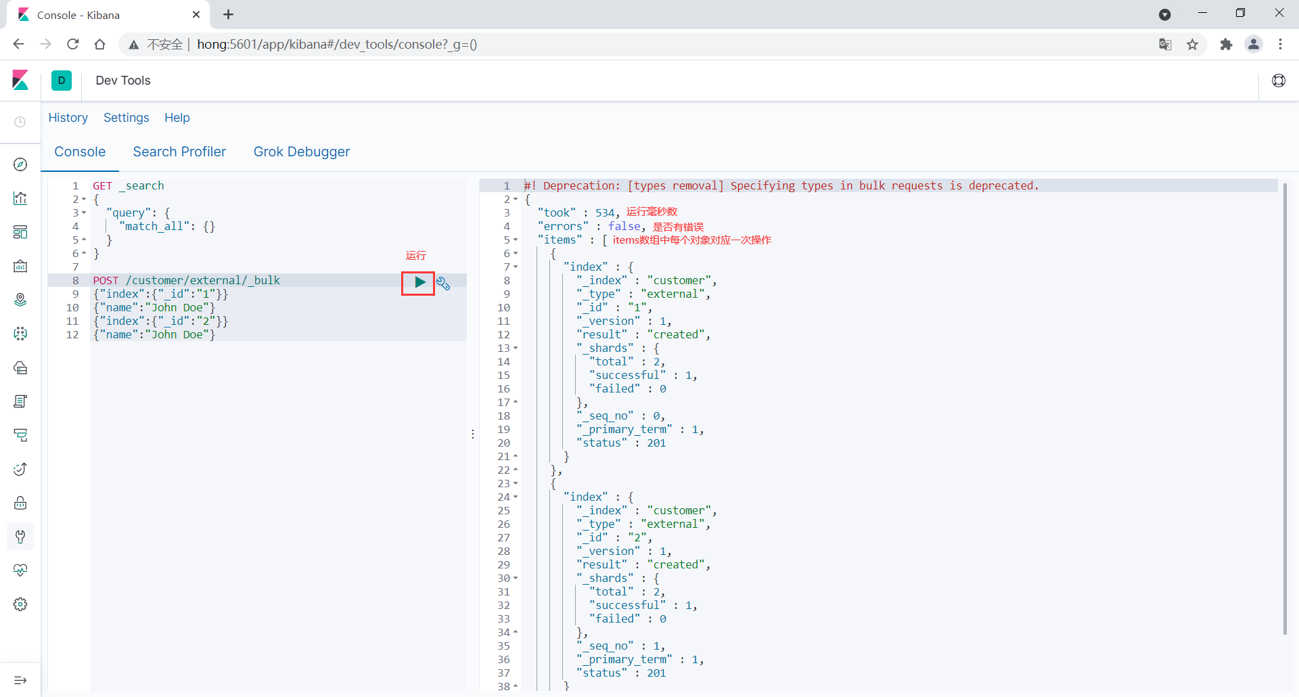Collapse fold arrow on output line 7
The height and width of the screenshot is (697, 1299).
516,267
